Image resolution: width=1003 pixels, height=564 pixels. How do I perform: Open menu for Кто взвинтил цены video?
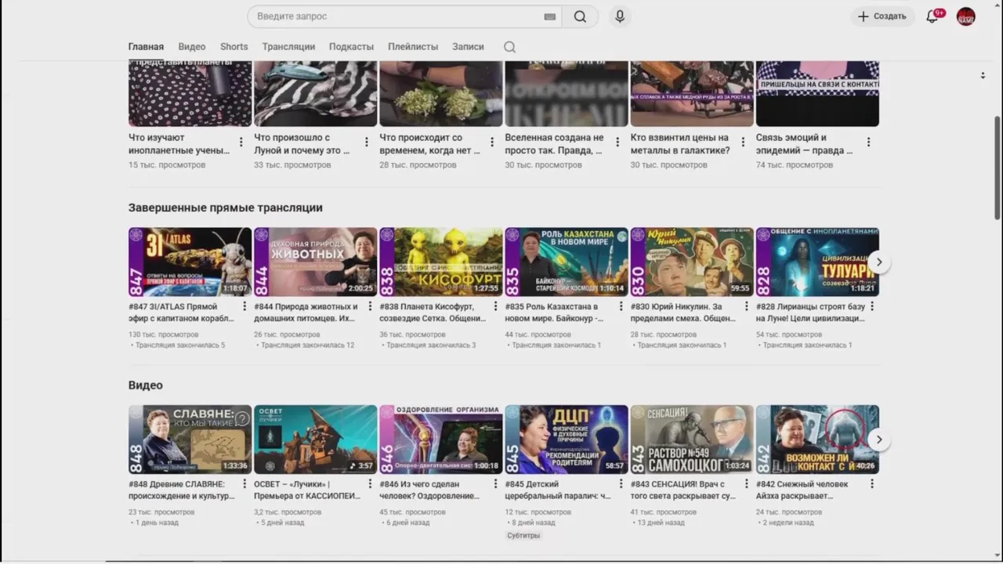(743, 142)
